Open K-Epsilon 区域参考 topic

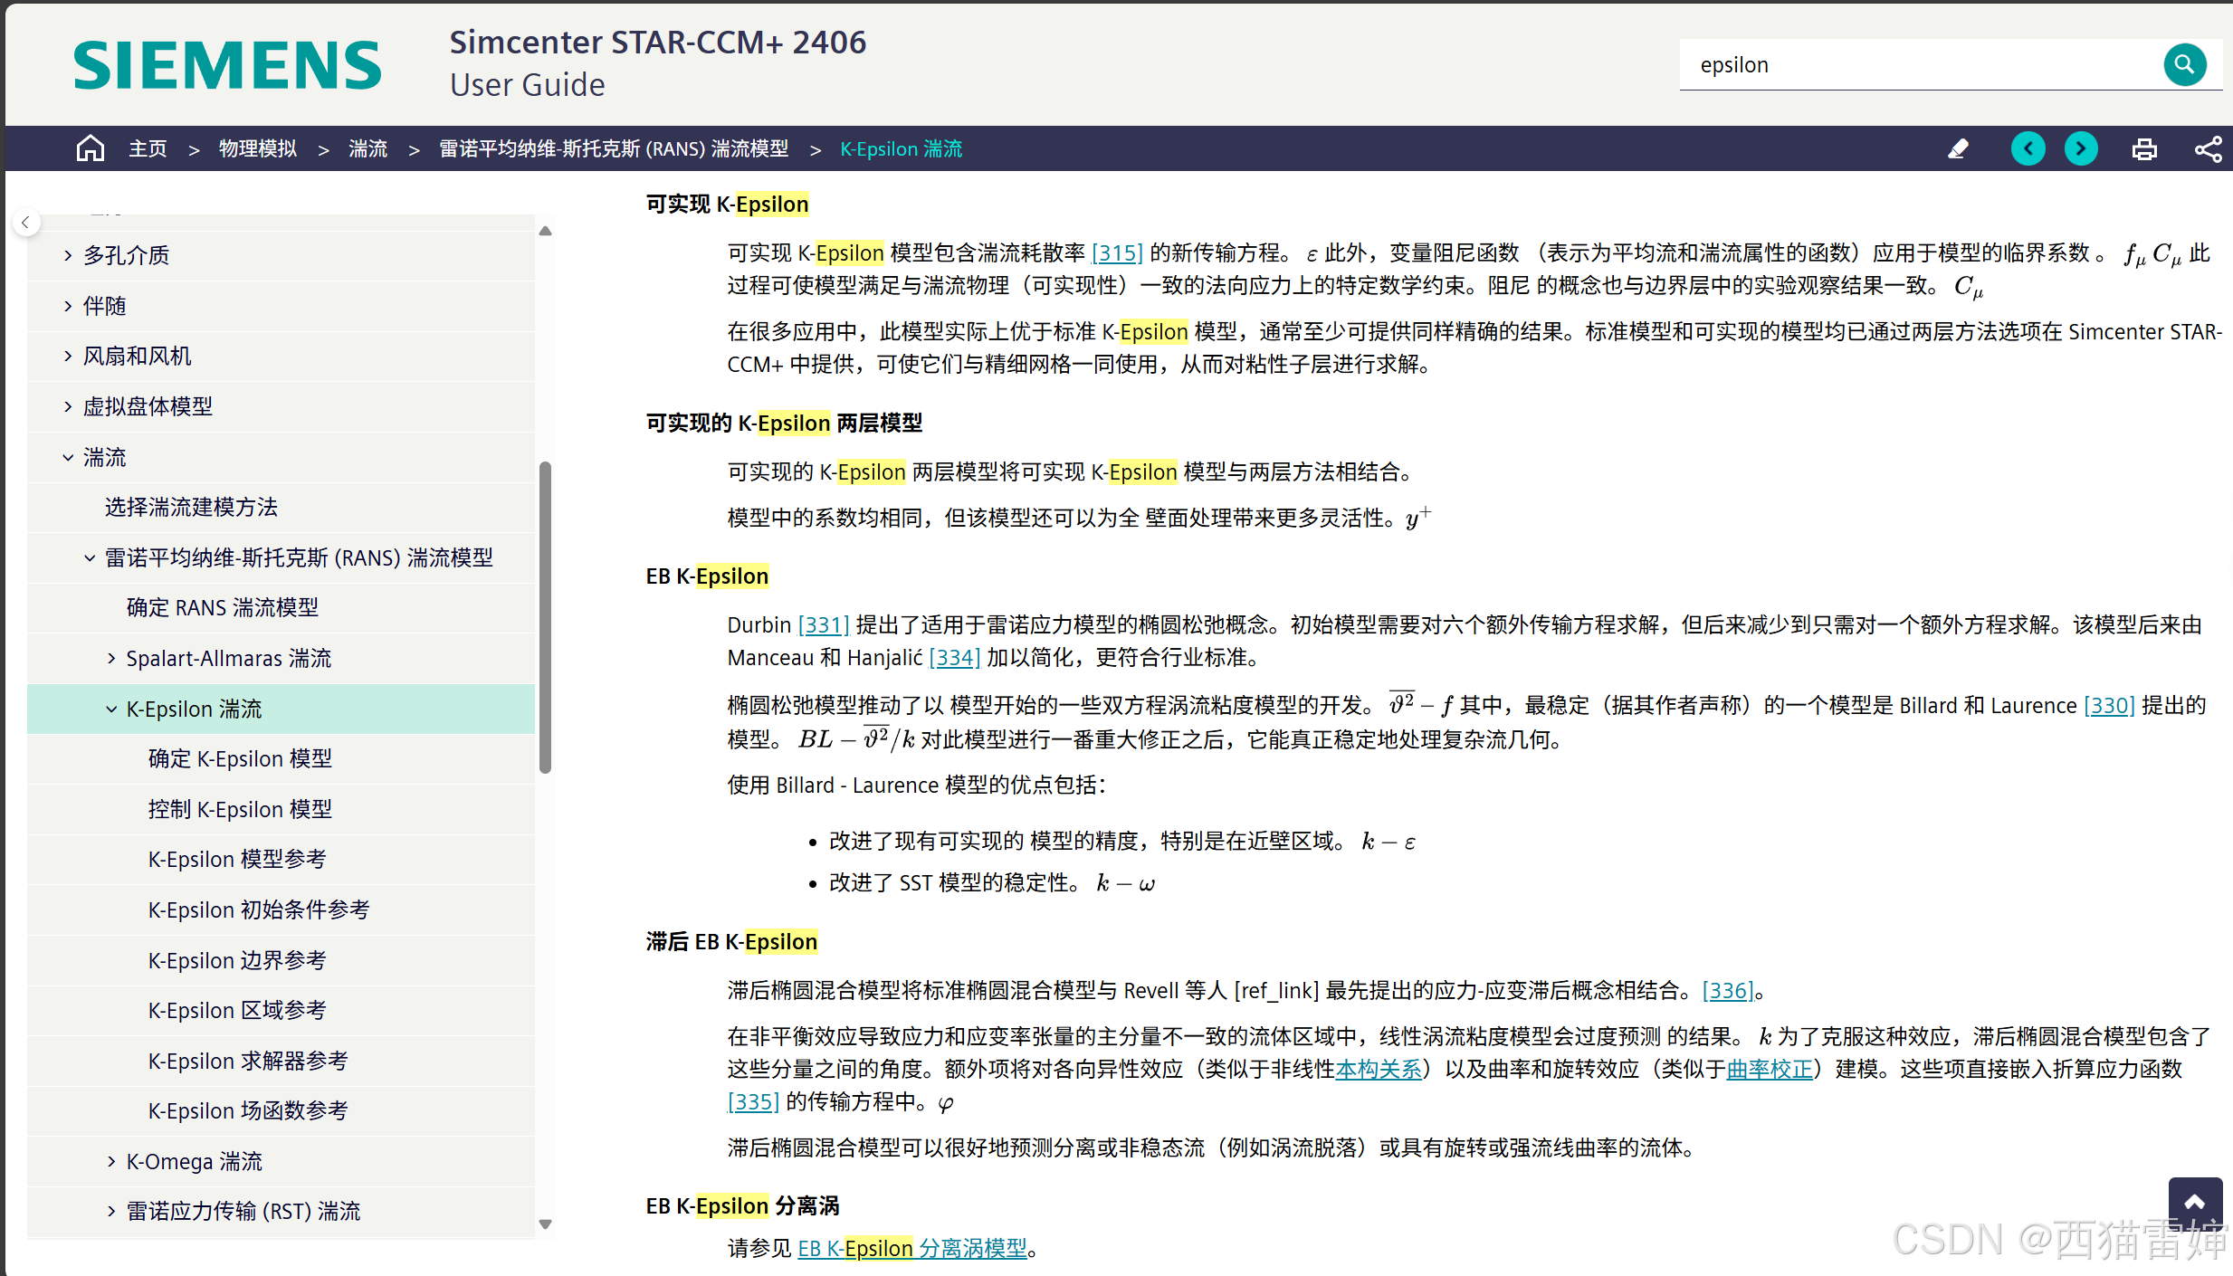pos(237,1010)
